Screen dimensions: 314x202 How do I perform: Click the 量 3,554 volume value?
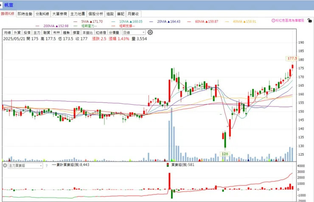[x=139, y=39]
